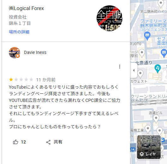
Task: Click the 共有 share button label
Action: coord(58,142)
